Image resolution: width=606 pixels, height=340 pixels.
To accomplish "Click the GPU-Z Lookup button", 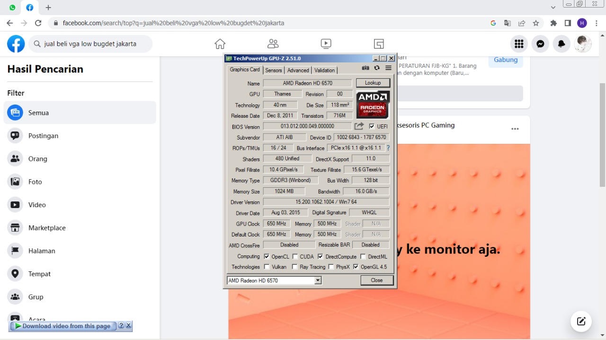I will tap(373, 83).
